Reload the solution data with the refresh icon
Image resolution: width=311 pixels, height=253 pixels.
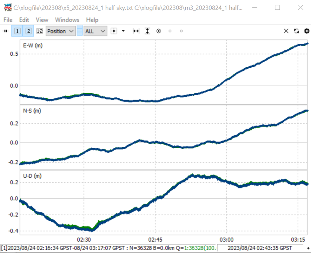(296, 31)
